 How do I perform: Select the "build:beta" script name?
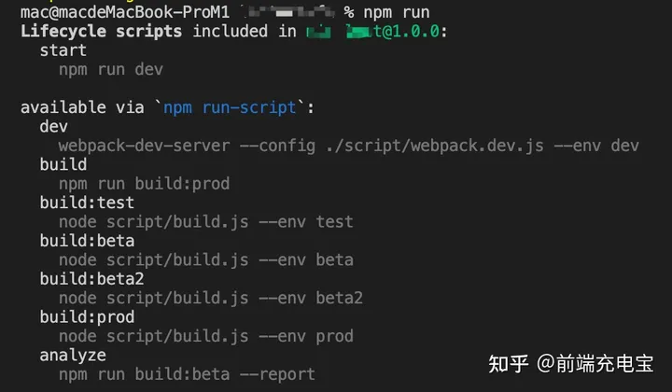click(87, 241)
